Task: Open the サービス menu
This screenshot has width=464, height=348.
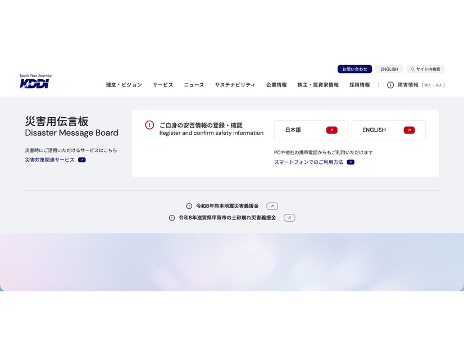Action: 163,85
